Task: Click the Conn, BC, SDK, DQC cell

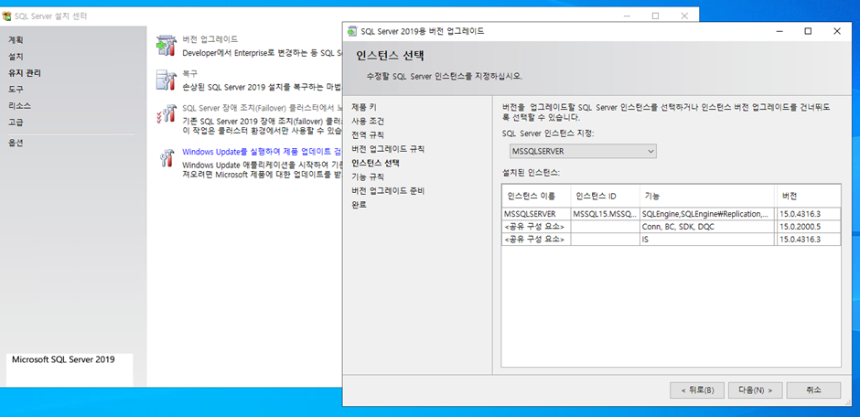Action: click(x=708, y=227)
